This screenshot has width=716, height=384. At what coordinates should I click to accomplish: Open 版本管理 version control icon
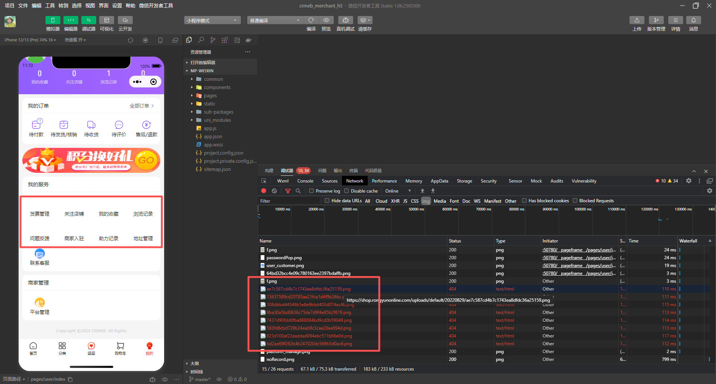tap(656, 20)
